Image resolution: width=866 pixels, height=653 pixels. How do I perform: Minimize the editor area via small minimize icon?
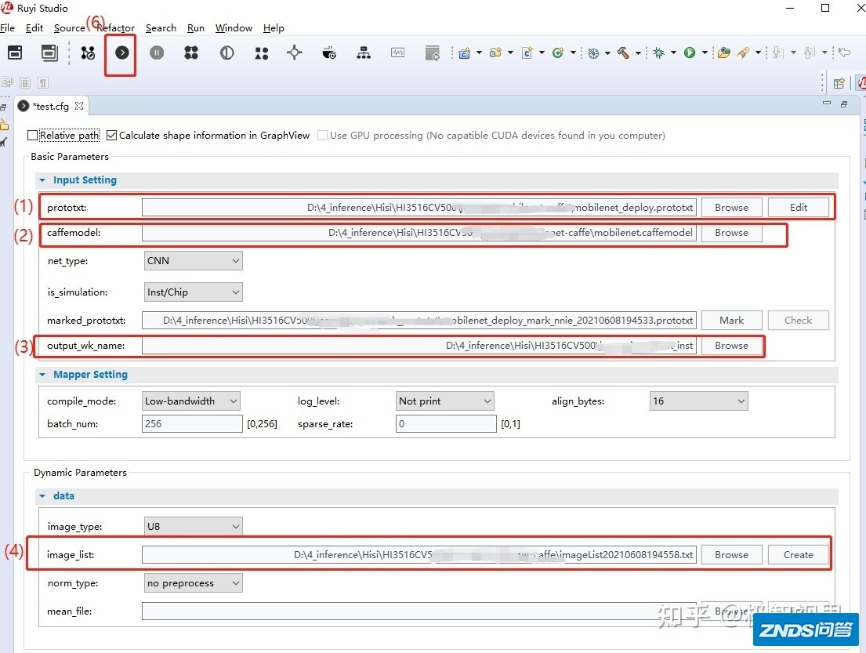pos(827,103)
